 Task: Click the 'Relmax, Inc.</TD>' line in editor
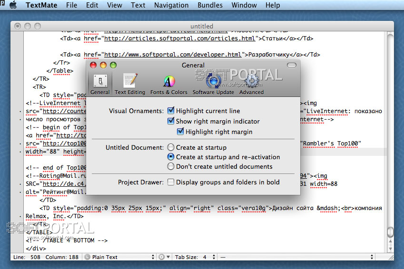tap(55, 216)
